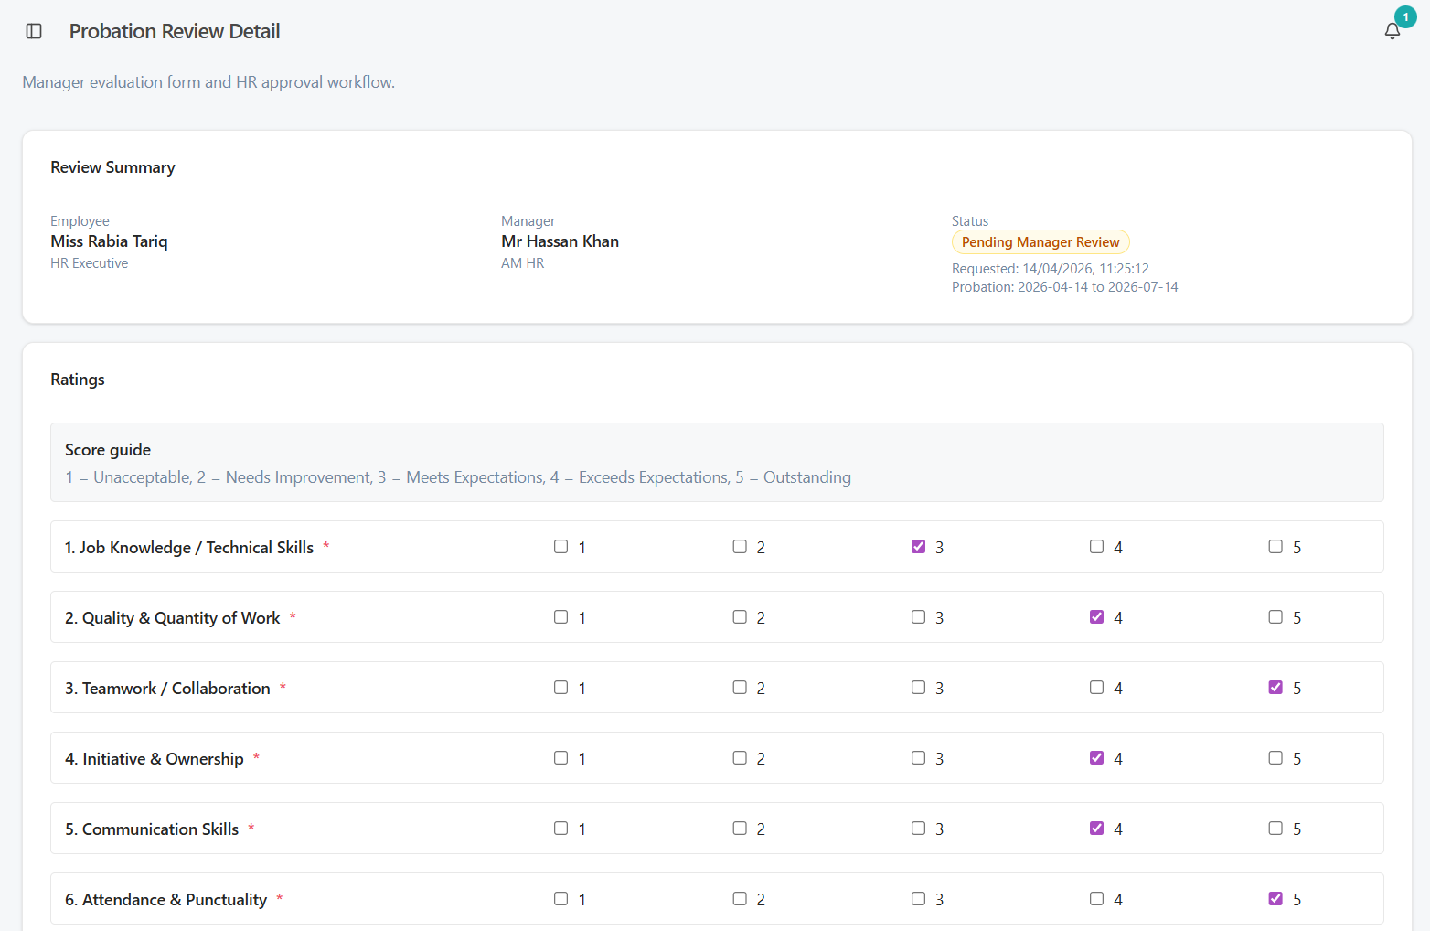Rate Teamwork / Collaboration as 3
1430x931 pixels.
coord(918,688)
